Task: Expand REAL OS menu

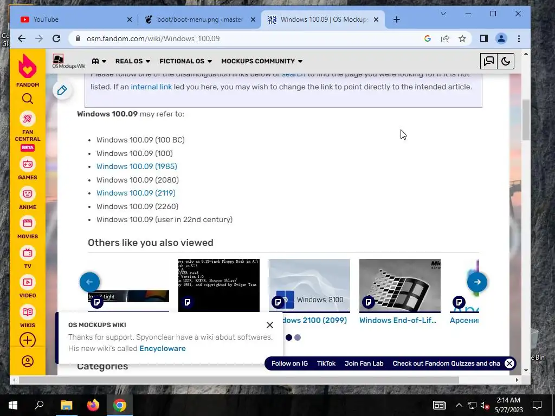Action: tap(133, 61)
